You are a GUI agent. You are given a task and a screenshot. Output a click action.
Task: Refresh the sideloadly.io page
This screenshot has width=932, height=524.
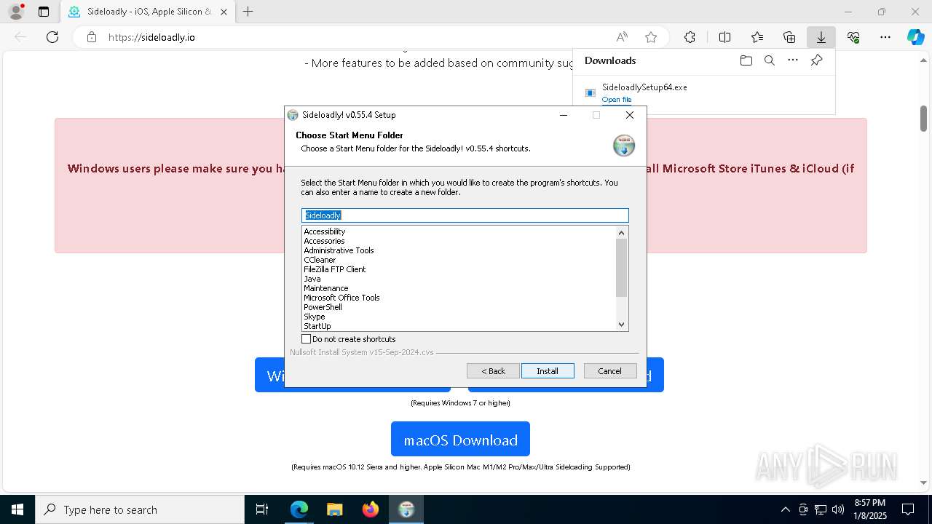pos(52,37)
